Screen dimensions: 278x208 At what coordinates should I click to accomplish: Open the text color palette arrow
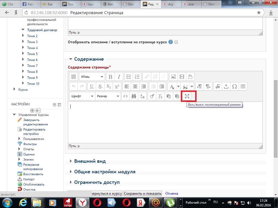tap(179, 86)
